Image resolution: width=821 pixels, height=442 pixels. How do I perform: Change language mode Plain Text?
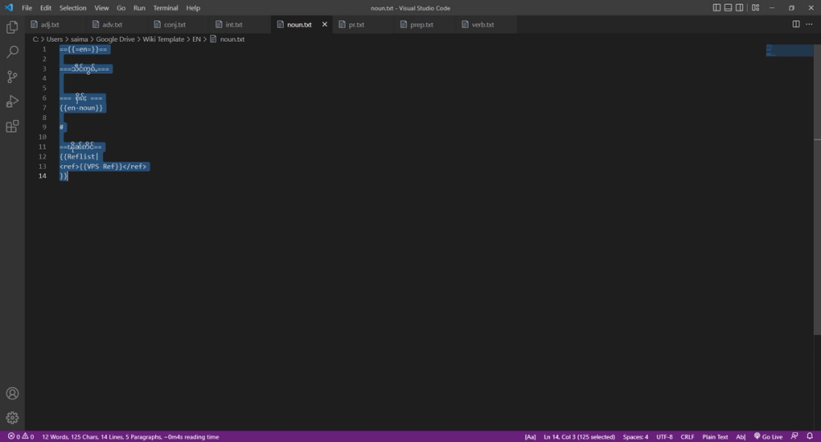[715, 436]
